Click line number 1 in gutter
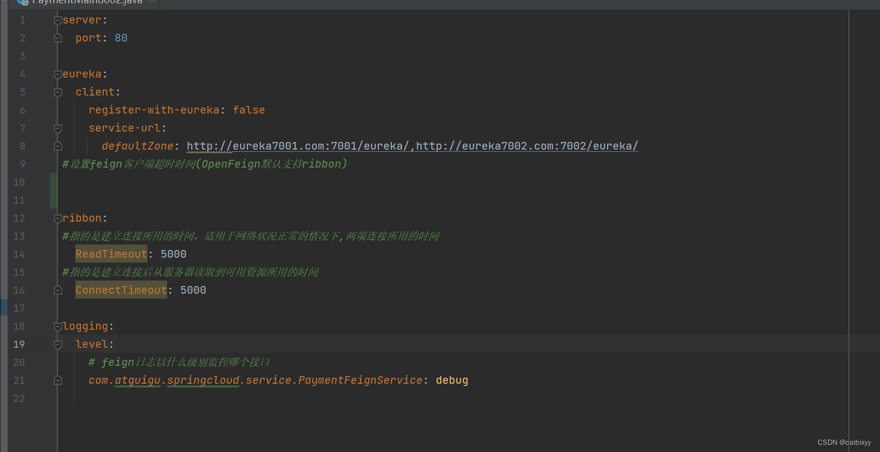 (22, 20)
